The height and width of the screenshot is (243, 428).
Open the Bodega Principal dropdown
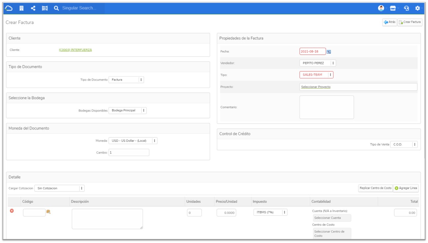click(x=127, y=110)
